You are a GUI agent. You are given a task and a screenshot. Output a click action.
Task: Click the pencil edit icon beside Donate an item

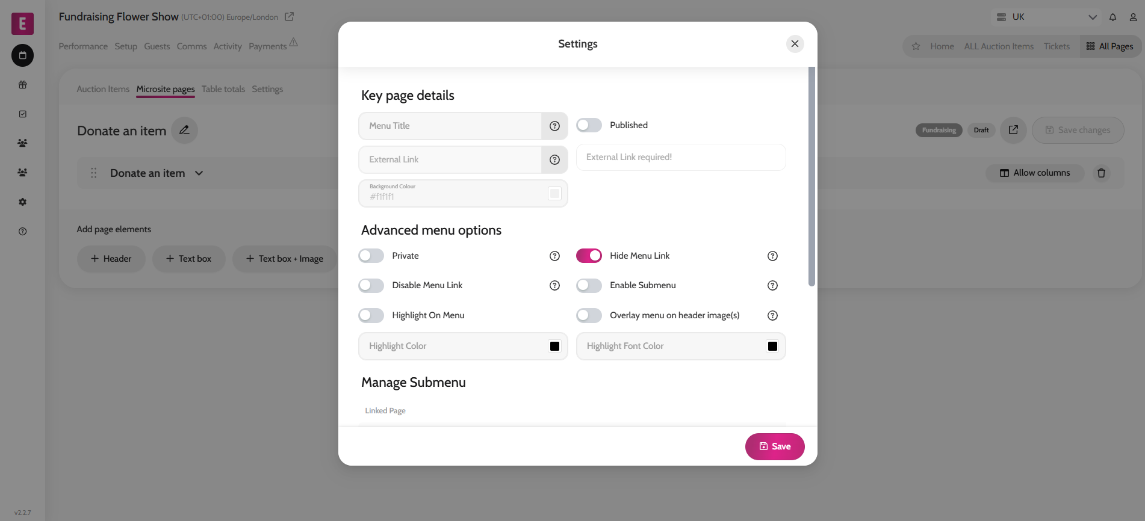coord(184,130)
